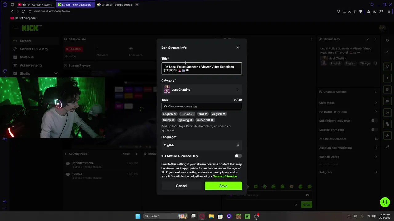Click the broadcast signal icon in right rail
Screen dimensions: 394x221
[x=388, y=113]
